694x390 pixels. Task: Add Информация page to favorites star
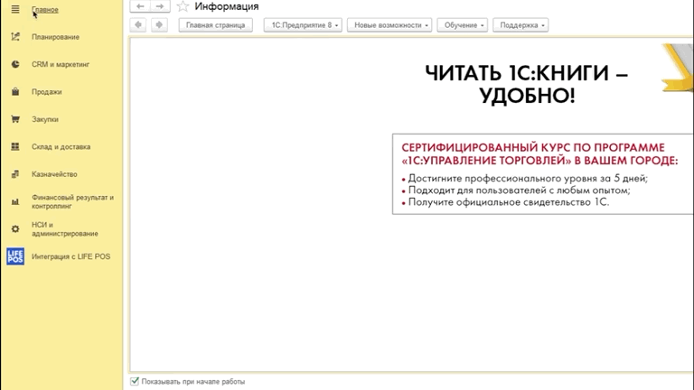pyautogui.click(x=183, y=6)
